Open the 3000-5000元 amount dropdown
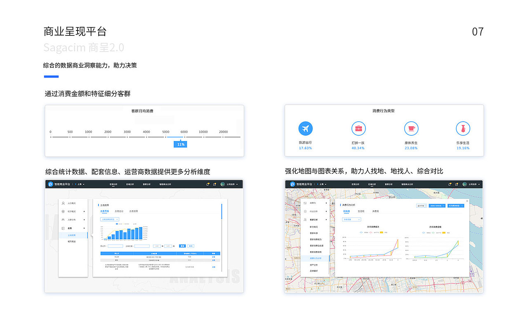The width and height of the screenshot is (528, 330). pyautogui.click(x=437, y=205)
